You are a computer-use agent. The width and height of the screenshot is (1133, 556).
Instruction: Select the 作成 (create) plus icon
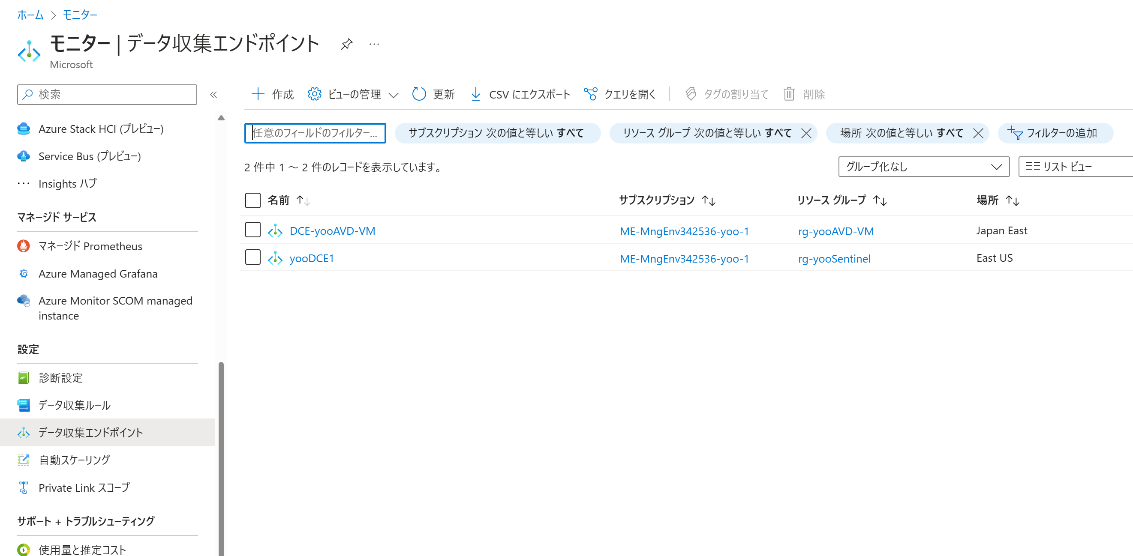tap(258, 94)
